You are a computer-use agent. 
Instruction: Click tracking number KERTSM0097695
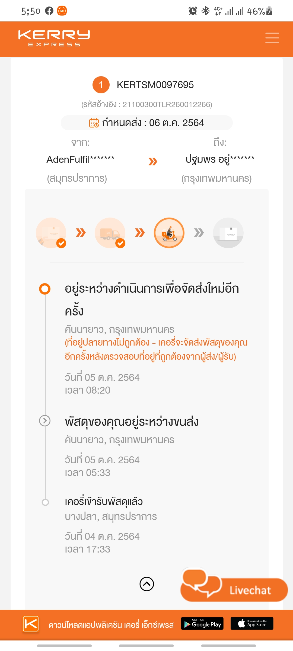(155, 85)
